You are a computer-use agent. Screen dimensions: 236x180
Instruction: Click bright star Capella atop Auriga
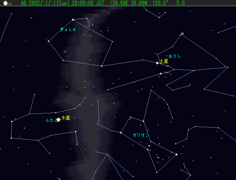73,20
